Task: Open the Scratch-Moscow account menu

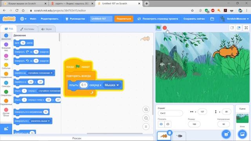Action: (234, 19)
